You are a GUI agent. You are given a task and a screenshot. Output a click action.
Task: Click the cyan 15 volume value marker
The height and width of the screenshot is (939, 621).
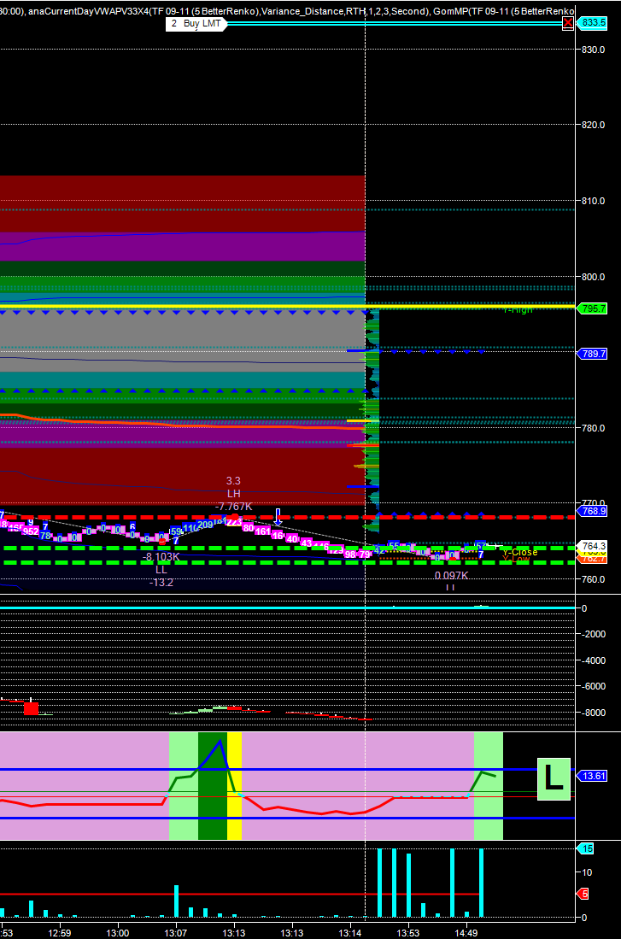click(x=586, y=848)
